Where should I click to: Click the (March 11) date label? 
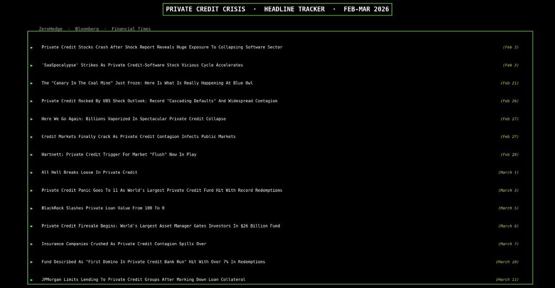pos(507,280)
